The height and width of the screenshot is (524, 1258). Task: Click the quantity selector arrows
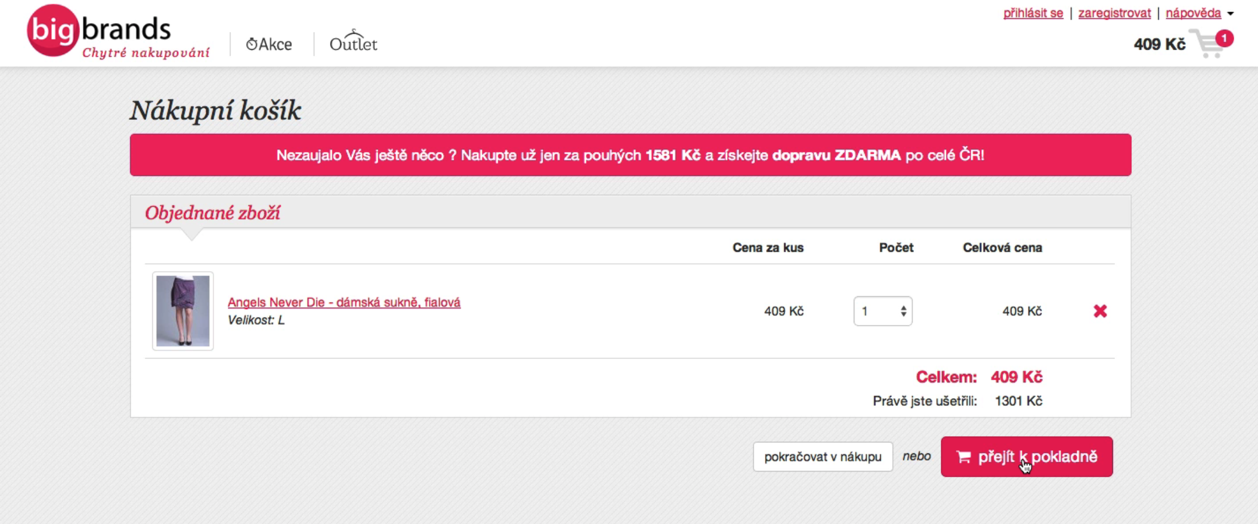click(x=903, y=311)
